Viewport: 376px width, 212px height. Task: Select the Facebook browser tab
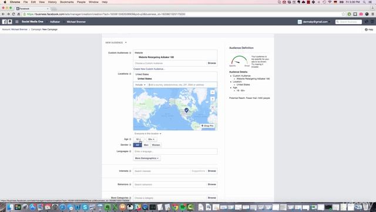pos(32,8)
